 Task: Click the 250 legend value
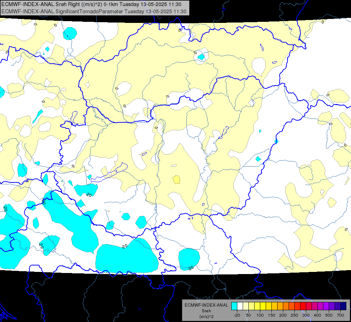pyautogui.click(x=294, y=315)
